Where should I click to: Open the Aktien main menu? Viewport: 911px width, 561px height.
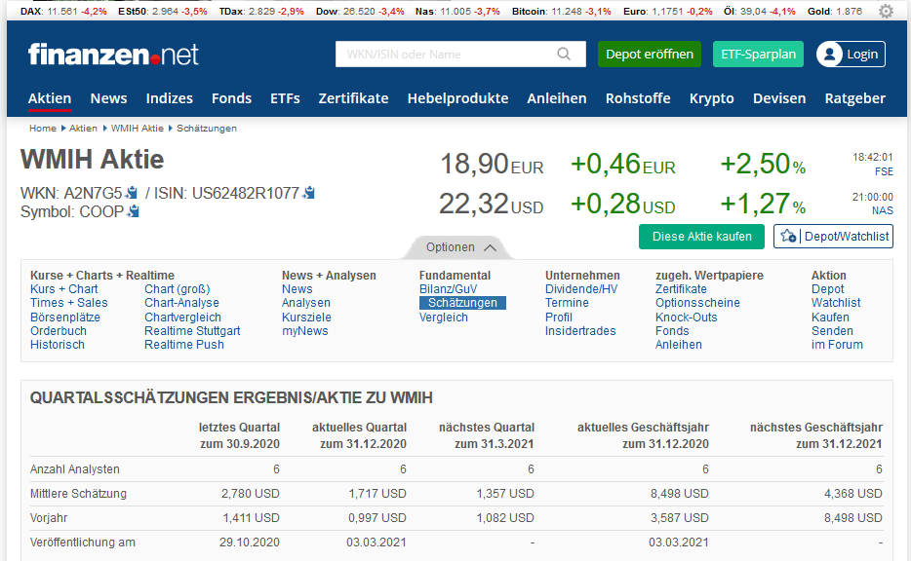click(50, 98)
